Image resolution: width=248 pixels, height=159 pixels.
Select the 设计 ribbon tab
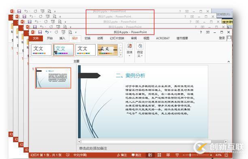tap(75, 38)
